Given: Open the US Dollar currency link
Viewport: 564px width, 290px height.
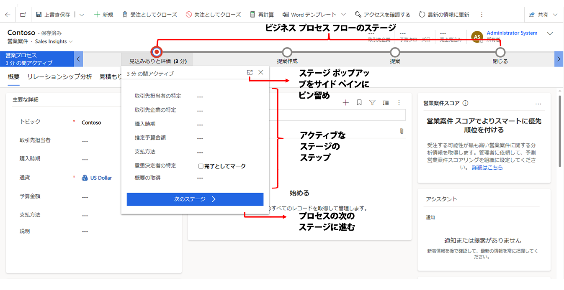Looking at the screenshot, I should 101,178.
